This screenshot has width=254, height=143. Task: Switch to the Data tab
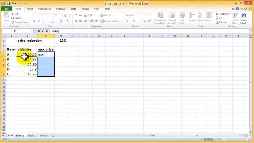tap(73, 9)
